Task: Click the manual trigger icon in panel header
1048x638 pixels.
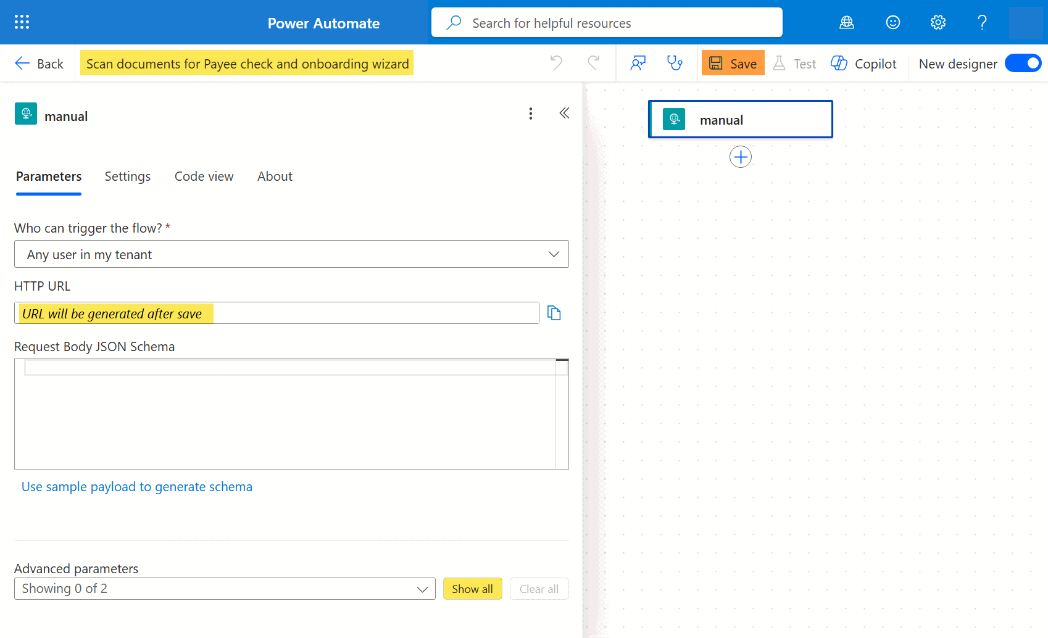Action: pos(26,114)
